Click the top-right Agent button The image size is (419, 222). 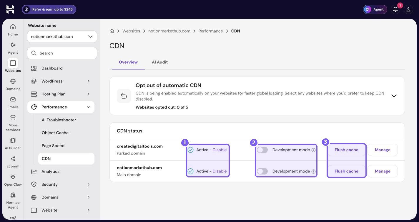tap(375, 9)
